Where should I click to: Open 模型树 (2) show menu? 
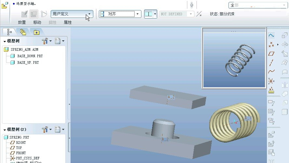tap(59, 129)
